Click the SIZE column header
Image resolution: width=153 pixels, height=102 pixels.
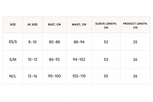[13, 25]
